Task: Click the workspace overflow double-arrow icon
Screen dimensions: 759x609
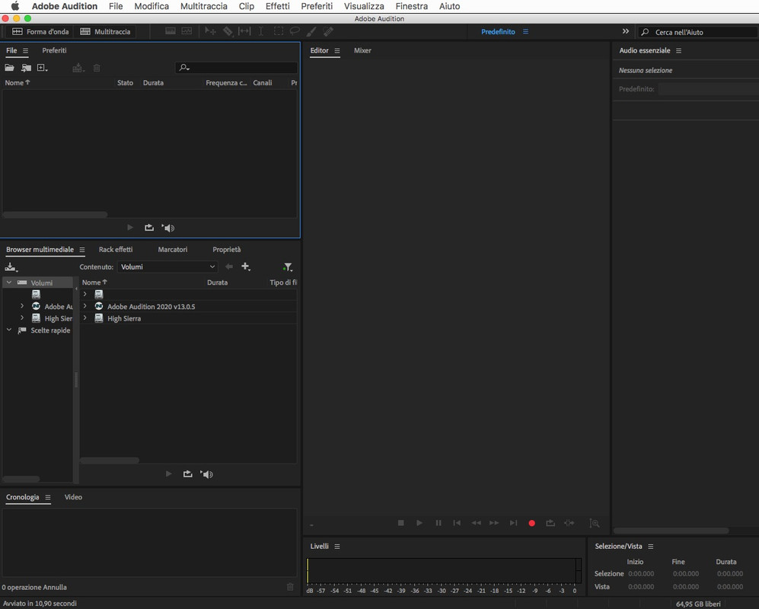Action: (626, 31)
